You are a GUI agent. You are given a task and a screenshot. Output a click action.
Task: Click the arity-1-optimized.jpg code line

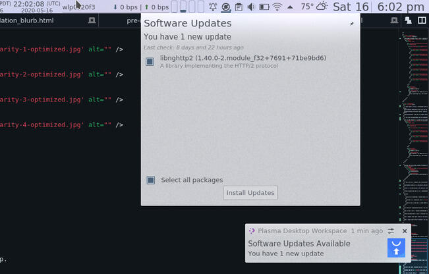(61, 49)
